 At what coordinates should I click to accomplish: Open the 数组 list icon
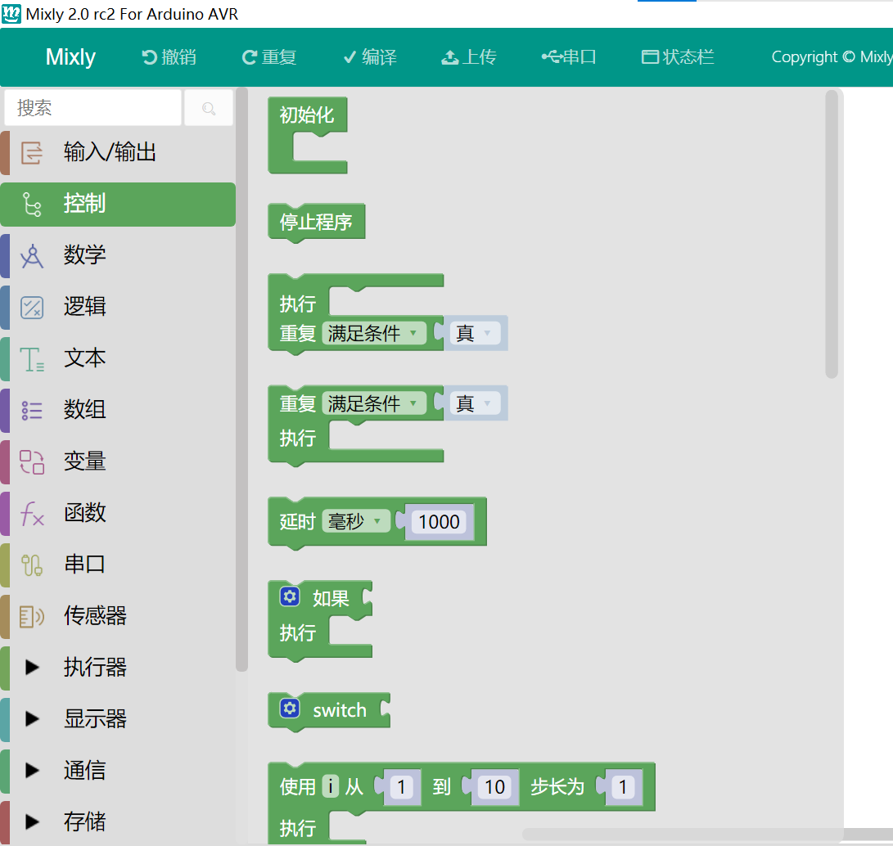(x=32, y=410)
